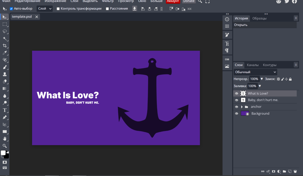Switch to the Образцы tab
The height and width of the screenshot is (176, 303).
[259, 18]
